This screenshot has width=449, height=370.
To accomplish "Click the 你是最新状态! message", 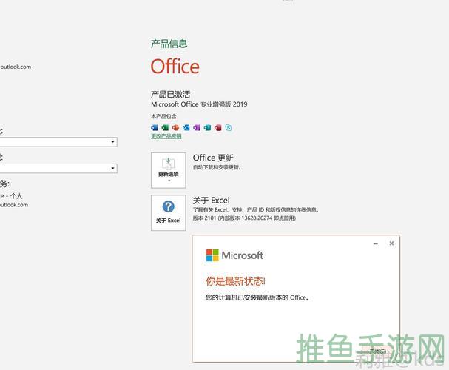I will tap(235, 281).
